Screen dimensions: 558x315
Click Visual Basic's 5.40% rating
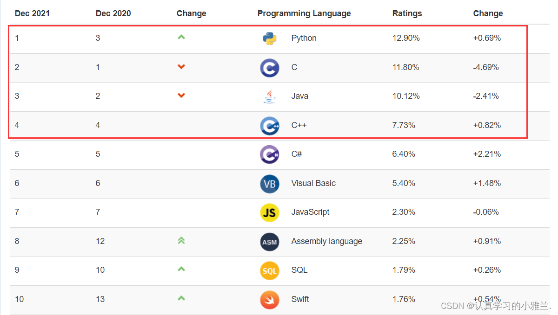[x=404, y=183]
